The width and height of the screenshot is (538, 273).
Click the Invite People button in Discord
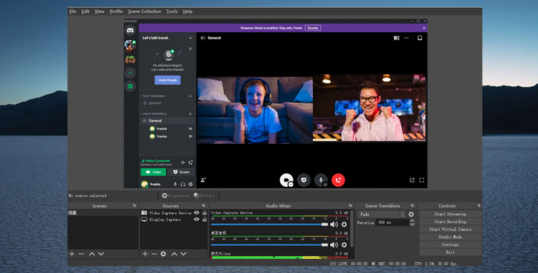coord(168,80)
